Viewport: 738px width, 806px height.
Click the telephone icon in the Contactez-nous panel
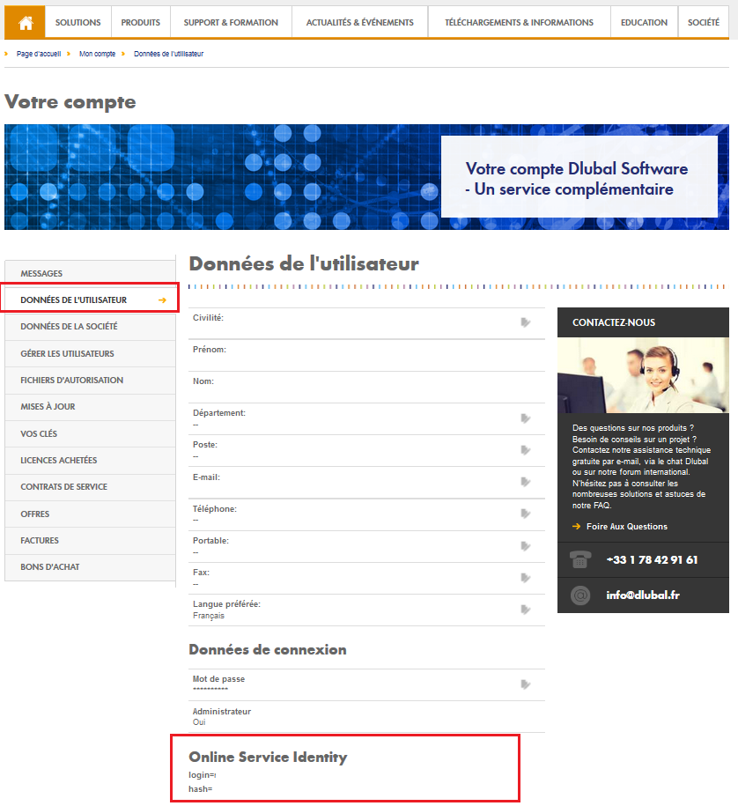(x=579, y=558)
